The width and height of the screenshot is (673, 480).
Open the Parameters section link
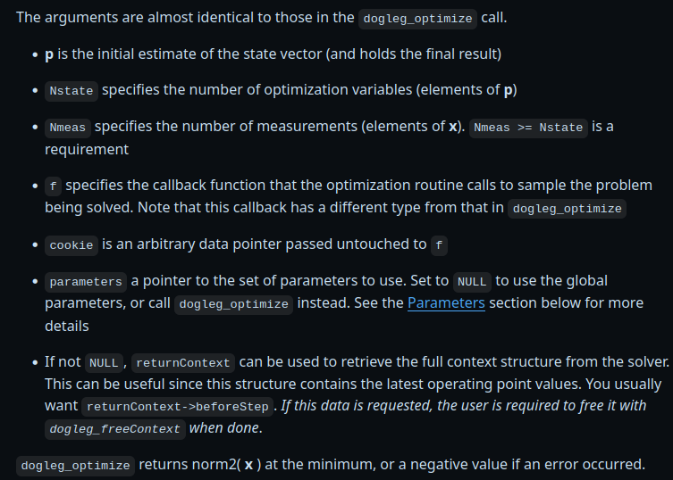pyautogui.click(x=446, y=303)
